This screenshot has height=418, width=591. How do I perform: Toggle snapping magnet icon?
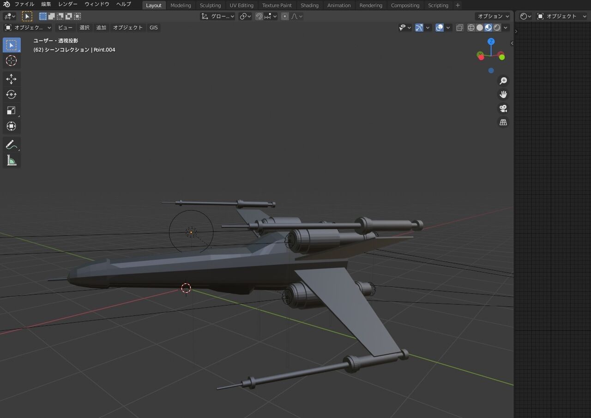pos(259,16)
